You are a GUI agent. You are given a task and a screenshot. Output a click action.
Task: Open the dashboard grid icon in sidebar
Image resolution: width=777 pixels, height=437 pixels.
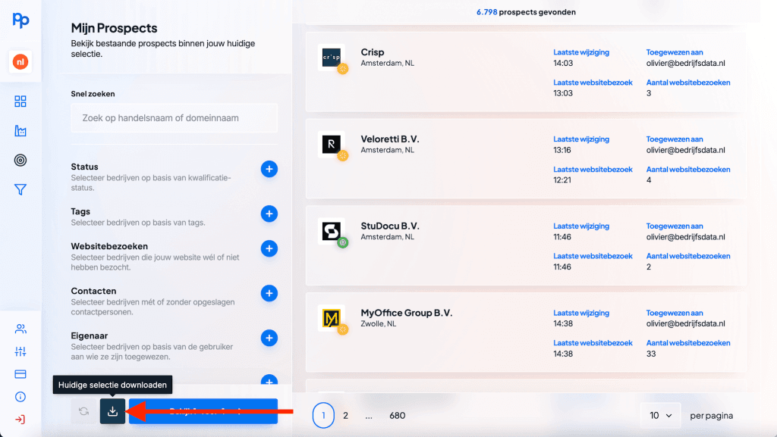pyautogui.click(x=20, y=101)
